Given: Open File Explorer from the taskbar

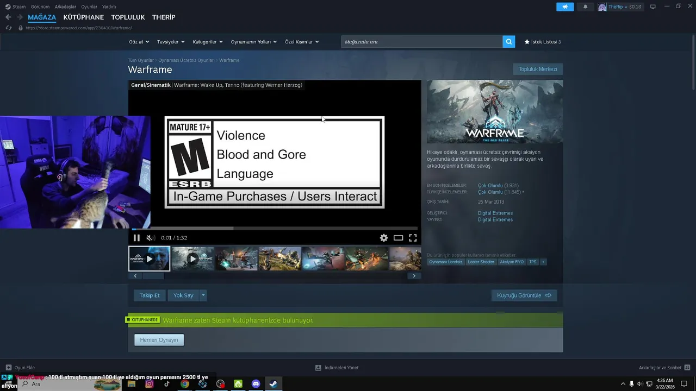Looking at the screenshot, I should point(131,384).
